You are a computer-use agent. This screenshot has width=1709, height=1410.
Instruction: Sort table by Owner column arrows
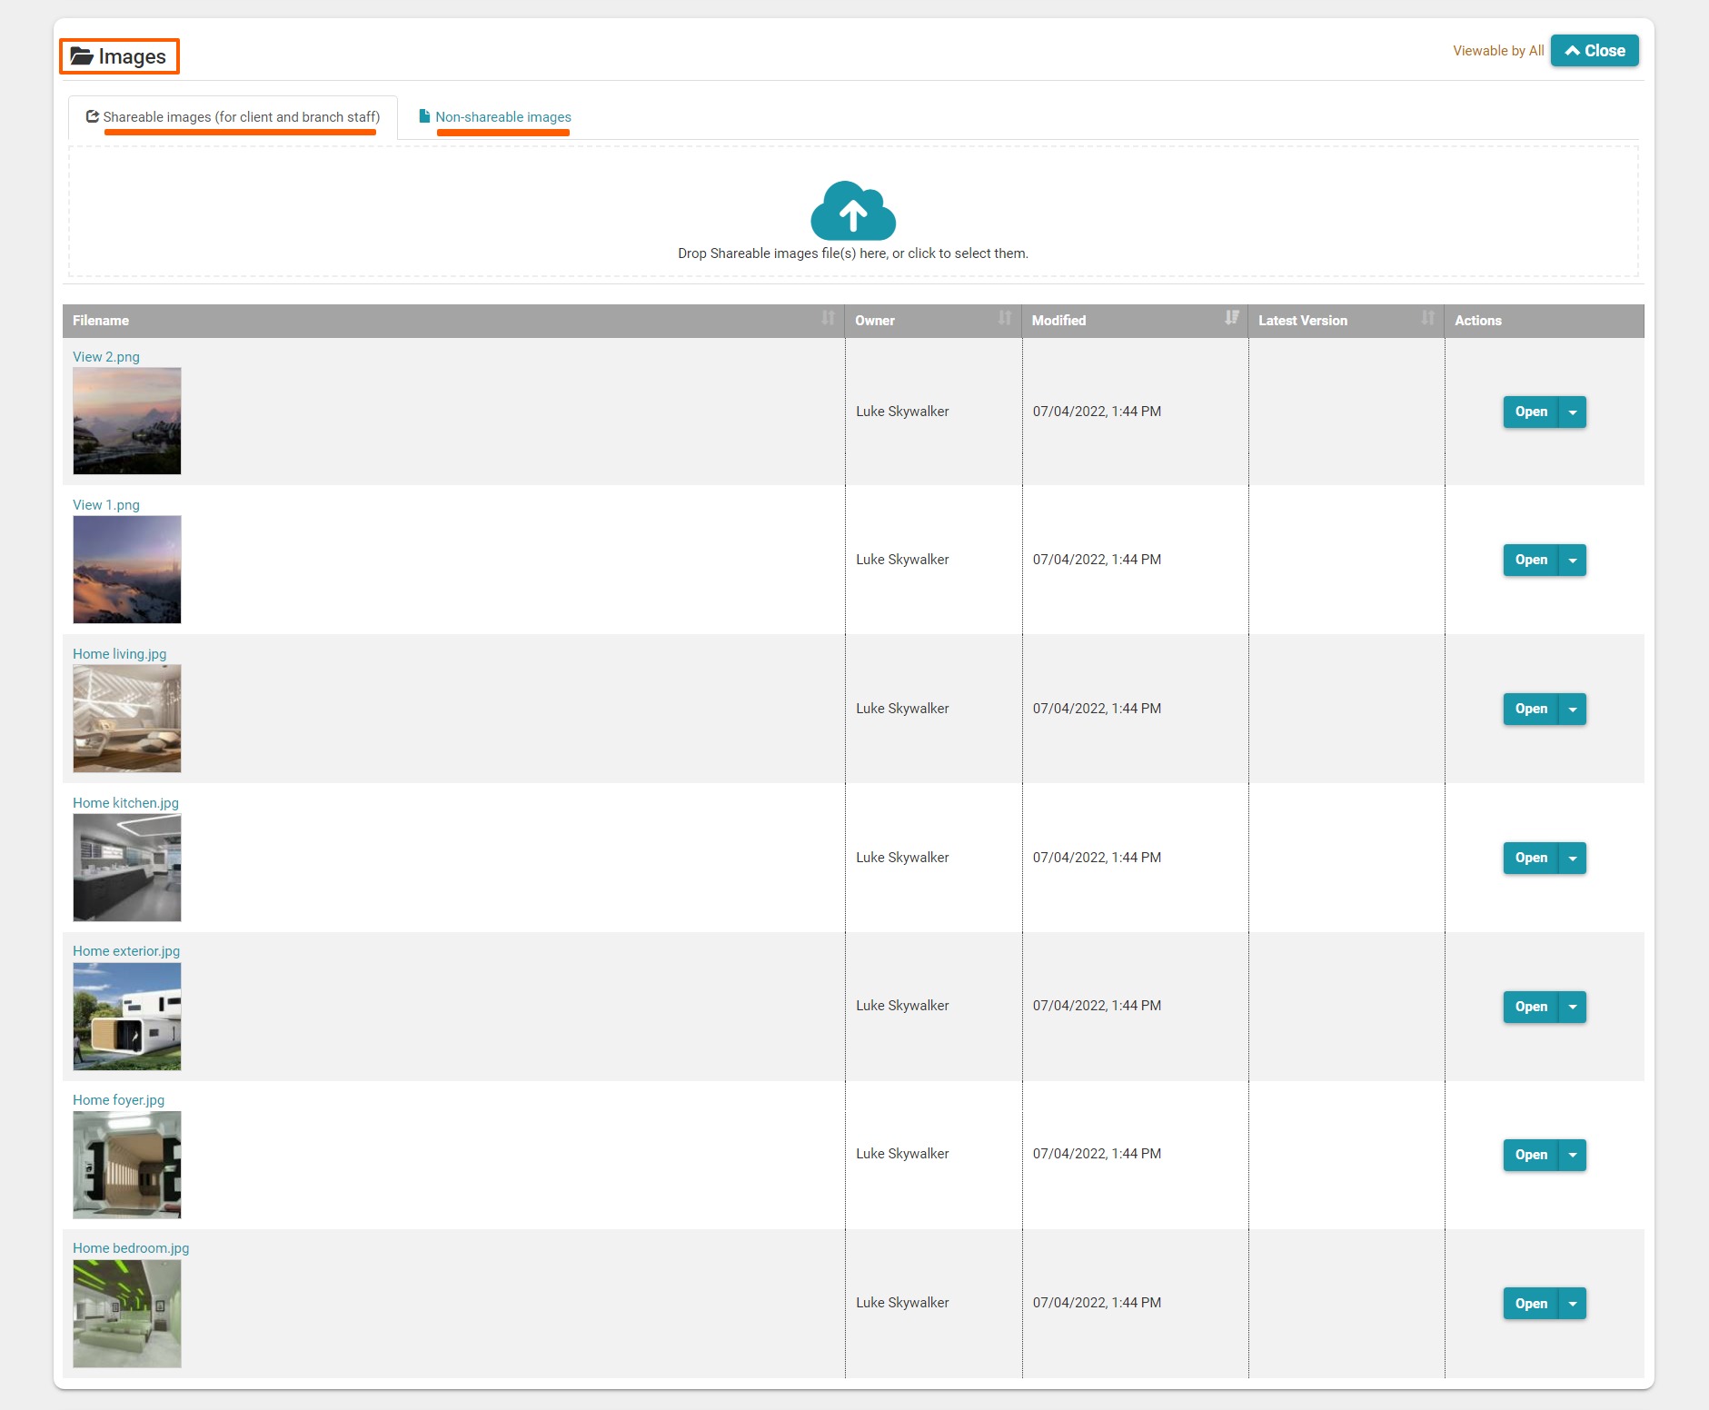(1005, 318)
